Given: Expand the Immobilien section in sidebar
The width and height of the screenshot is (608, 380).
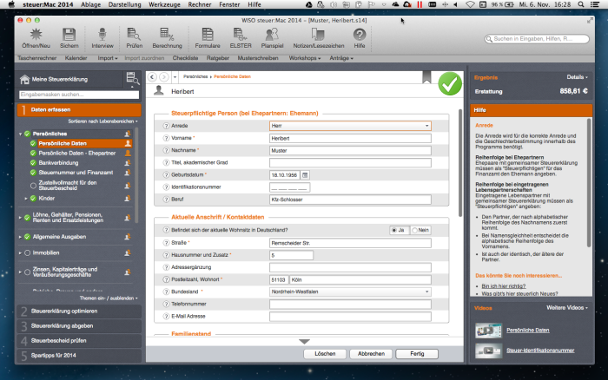Looking at the screenshot, I should tap(21, 253).
